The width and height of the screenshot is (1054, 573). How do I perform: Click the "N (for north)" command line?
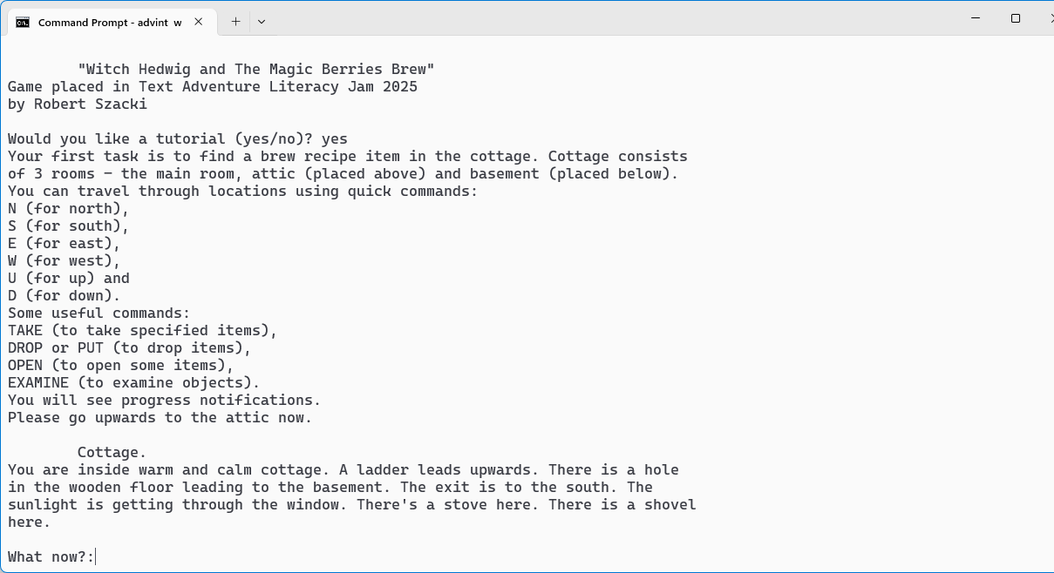(x=69, y=208)
